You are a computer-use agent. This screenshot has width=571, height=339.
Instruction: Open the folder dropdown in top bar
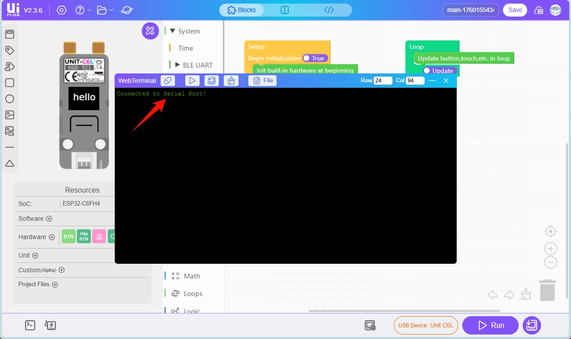click(105, 10)
